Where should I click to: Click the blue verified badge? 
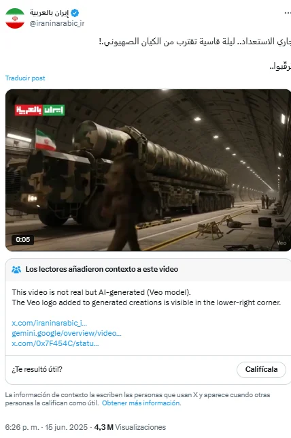[75, 13]
